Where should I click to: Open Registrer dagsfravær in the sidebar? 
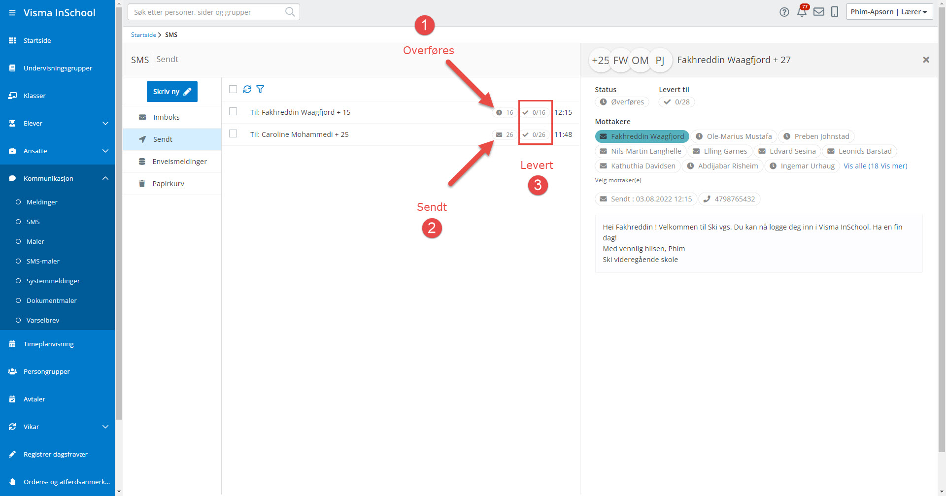pos(57,454)
